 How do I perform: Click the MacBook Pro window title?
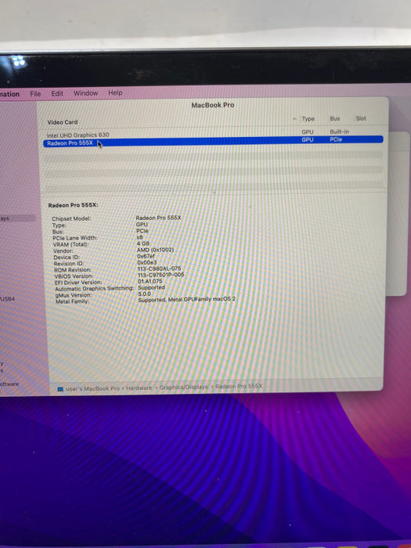pos(212,105)
